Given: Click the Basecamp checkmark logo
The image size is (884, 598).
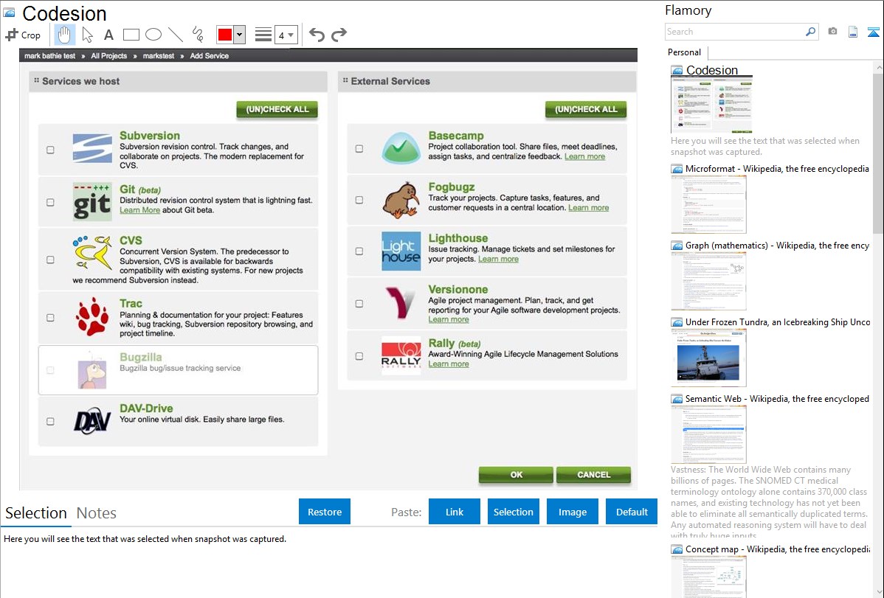Looking at the screenshot, I should click(x=401, y=147).
